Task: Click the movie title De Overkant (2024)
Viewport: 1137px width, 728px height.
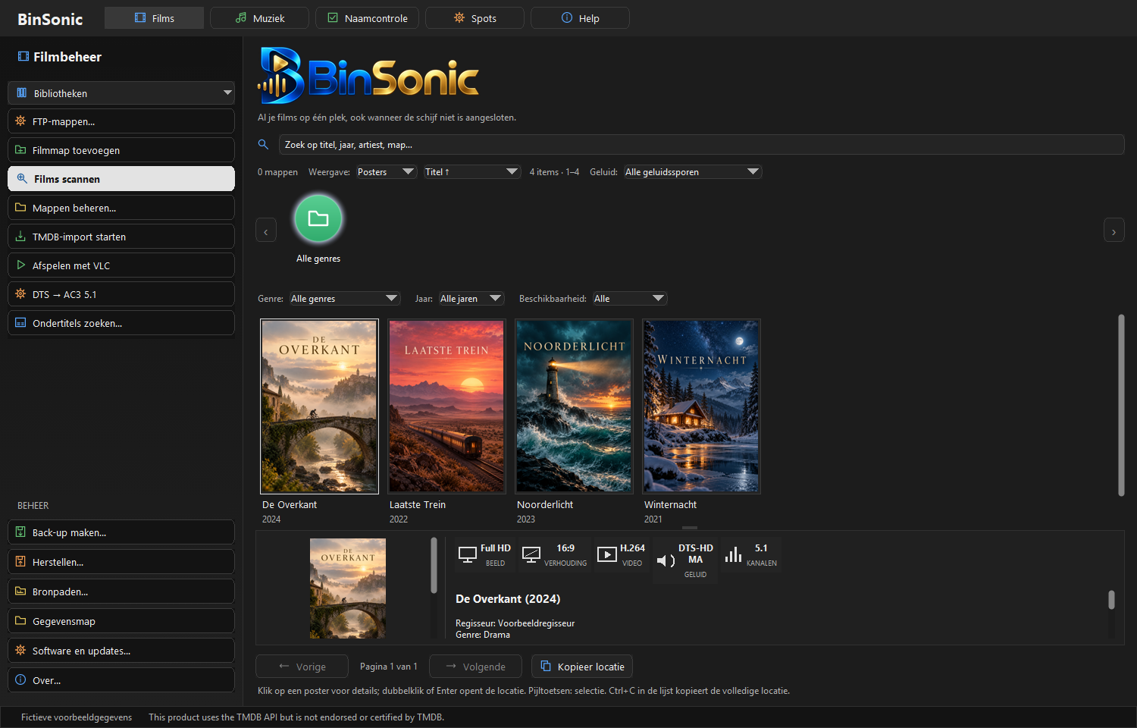Action: pos(508,599)
